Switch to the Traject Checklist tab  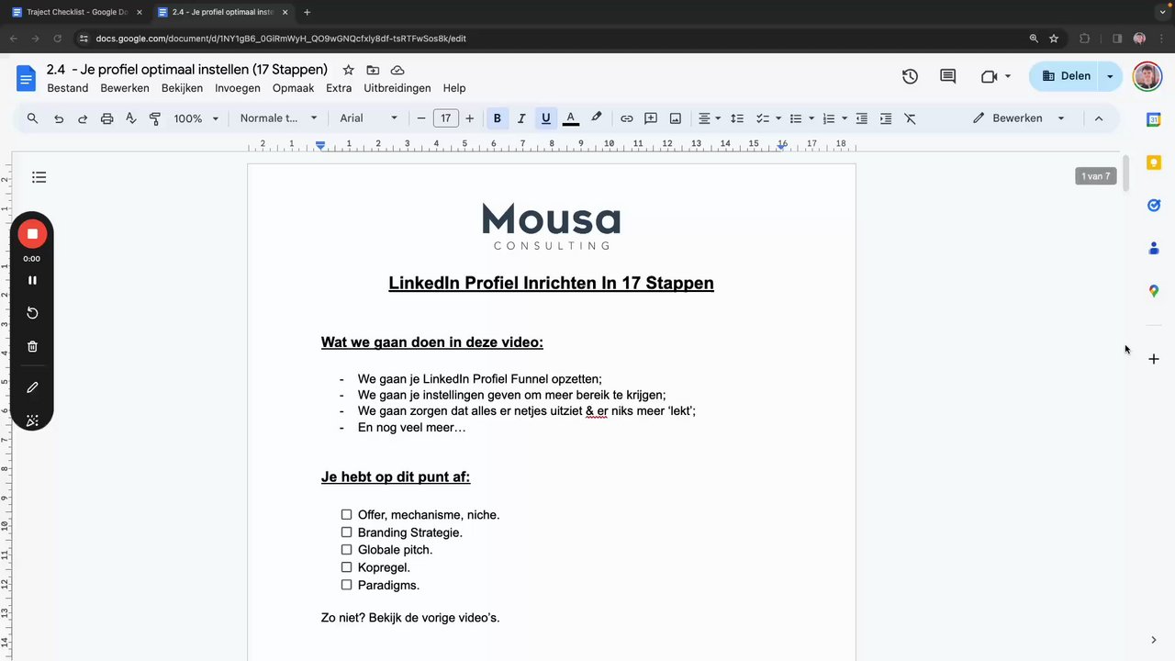point(76,12)
